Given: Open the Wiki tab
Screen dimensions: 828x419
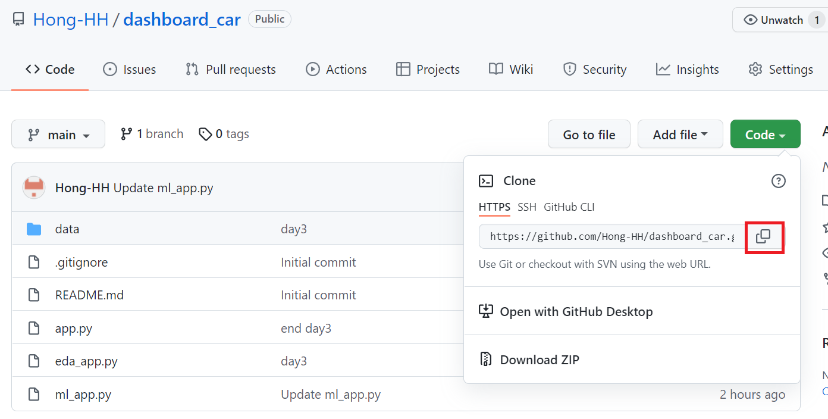Looking at the screenshot, I should (511, 70).
